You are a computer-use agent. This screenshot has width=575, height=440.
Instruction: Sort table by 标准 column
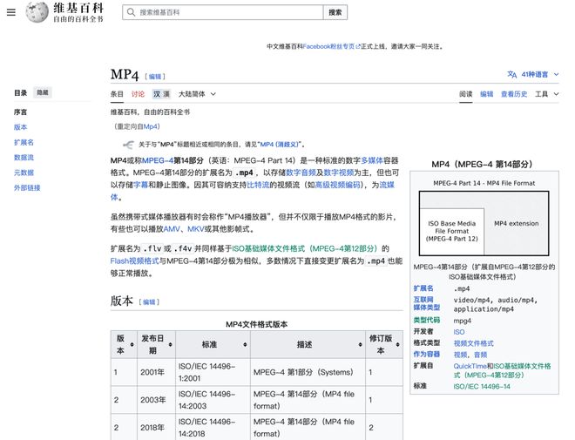[x=245, y=345]
